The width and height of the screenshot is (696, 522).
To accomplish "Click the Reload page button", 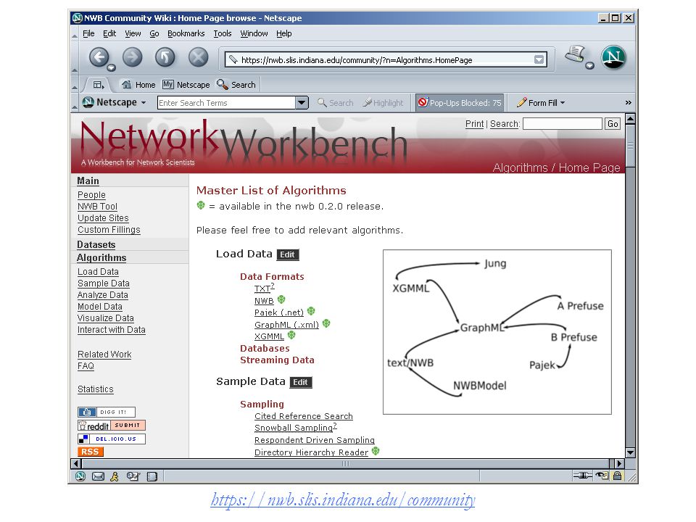I will pyautogui.click(x=165, y=57).
